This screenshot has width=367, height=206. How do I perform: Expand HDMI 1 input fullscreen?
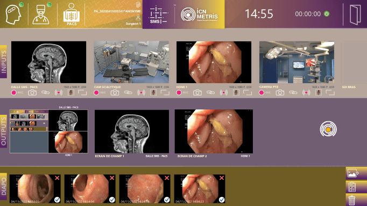tap(248, 93)
